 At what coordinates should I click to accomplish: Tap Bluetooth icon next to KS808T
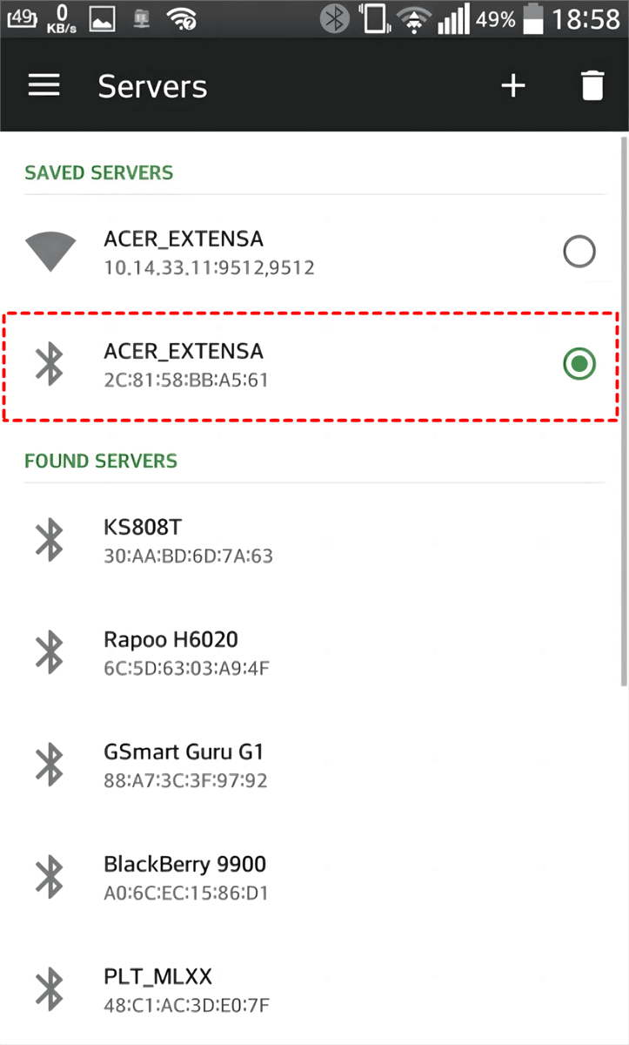click(50, 540)
